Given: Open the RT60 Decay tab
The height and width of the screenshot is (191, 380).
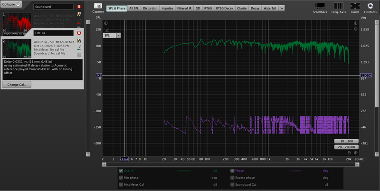Looking at the screenshot, I should (x=224, y=8).
